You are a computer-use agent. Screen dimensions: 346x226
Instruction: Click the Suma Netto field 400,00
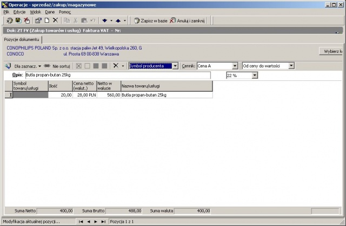[x=55, y=211]
